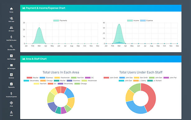Screen dimensions: 191x120
Task: Toggle the Payments legend item
Action: 60,21
